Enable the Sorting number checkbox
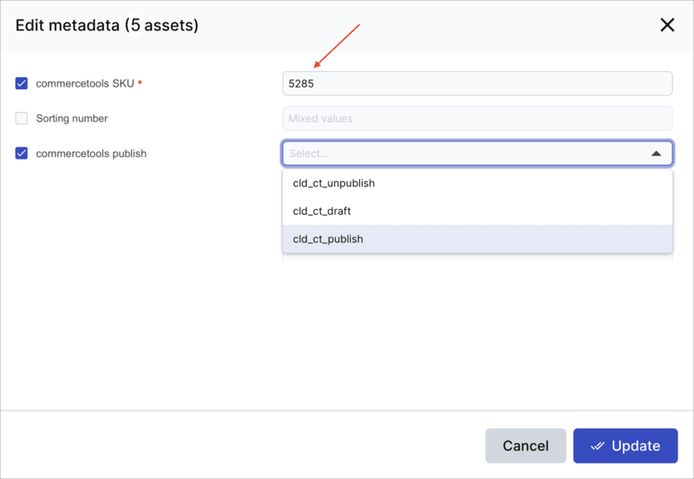The height and width of the screenshot is (479, 694). [21, 118]
